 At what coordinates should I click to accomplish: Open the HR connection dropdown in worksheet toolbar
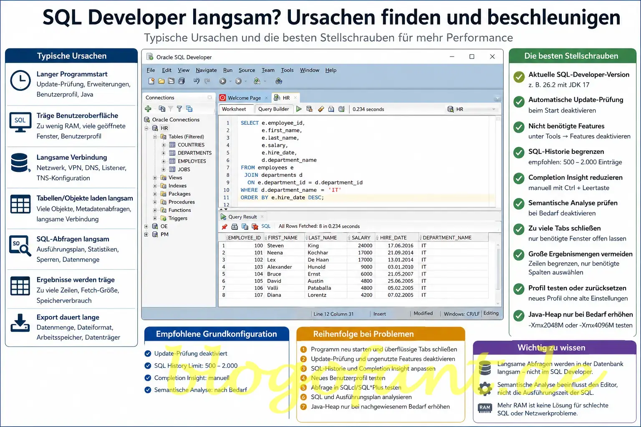click(494, 109)
